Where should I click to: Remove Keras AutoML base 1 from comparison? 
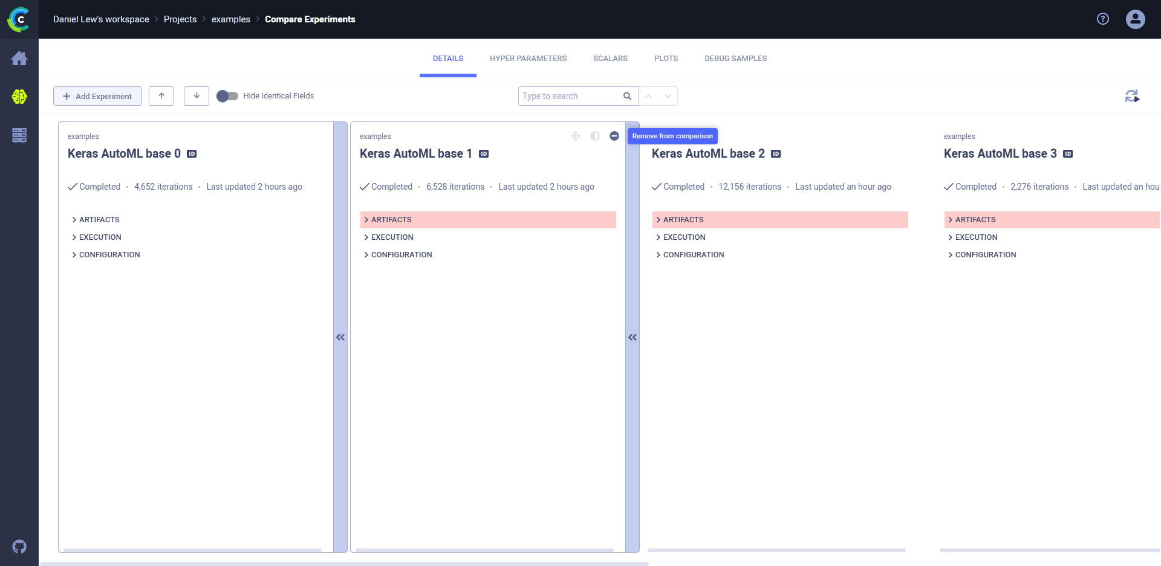pos(614,136)
